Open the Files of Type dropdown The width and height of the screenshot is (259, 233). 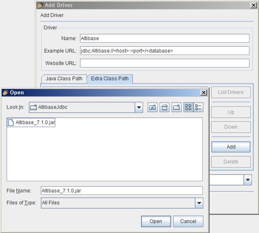pos(199,203)
